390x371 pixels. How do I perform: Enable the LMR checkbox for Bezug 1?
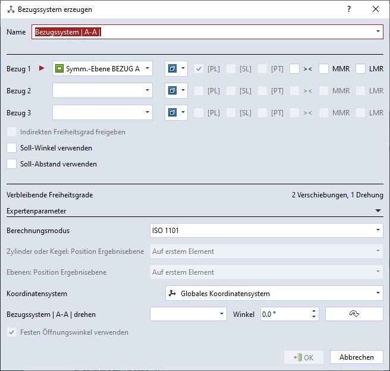point(360,69)
